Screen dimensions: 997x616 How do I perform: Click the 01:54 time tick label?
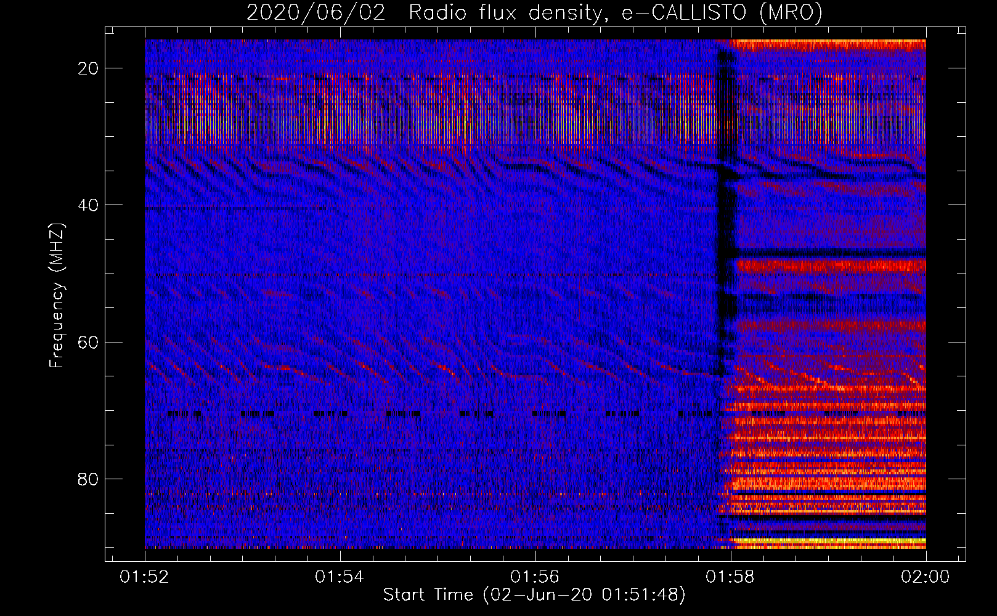click(x=340, y=577)
